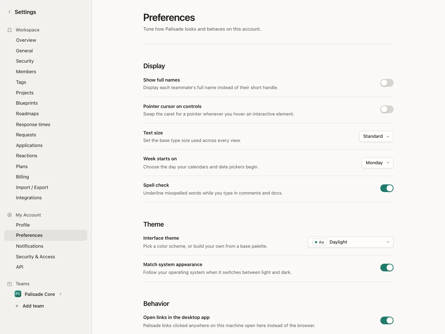This screenshot has height=334, width=445.
Task: Click the My Account person icon
Action: pos(10,215)
